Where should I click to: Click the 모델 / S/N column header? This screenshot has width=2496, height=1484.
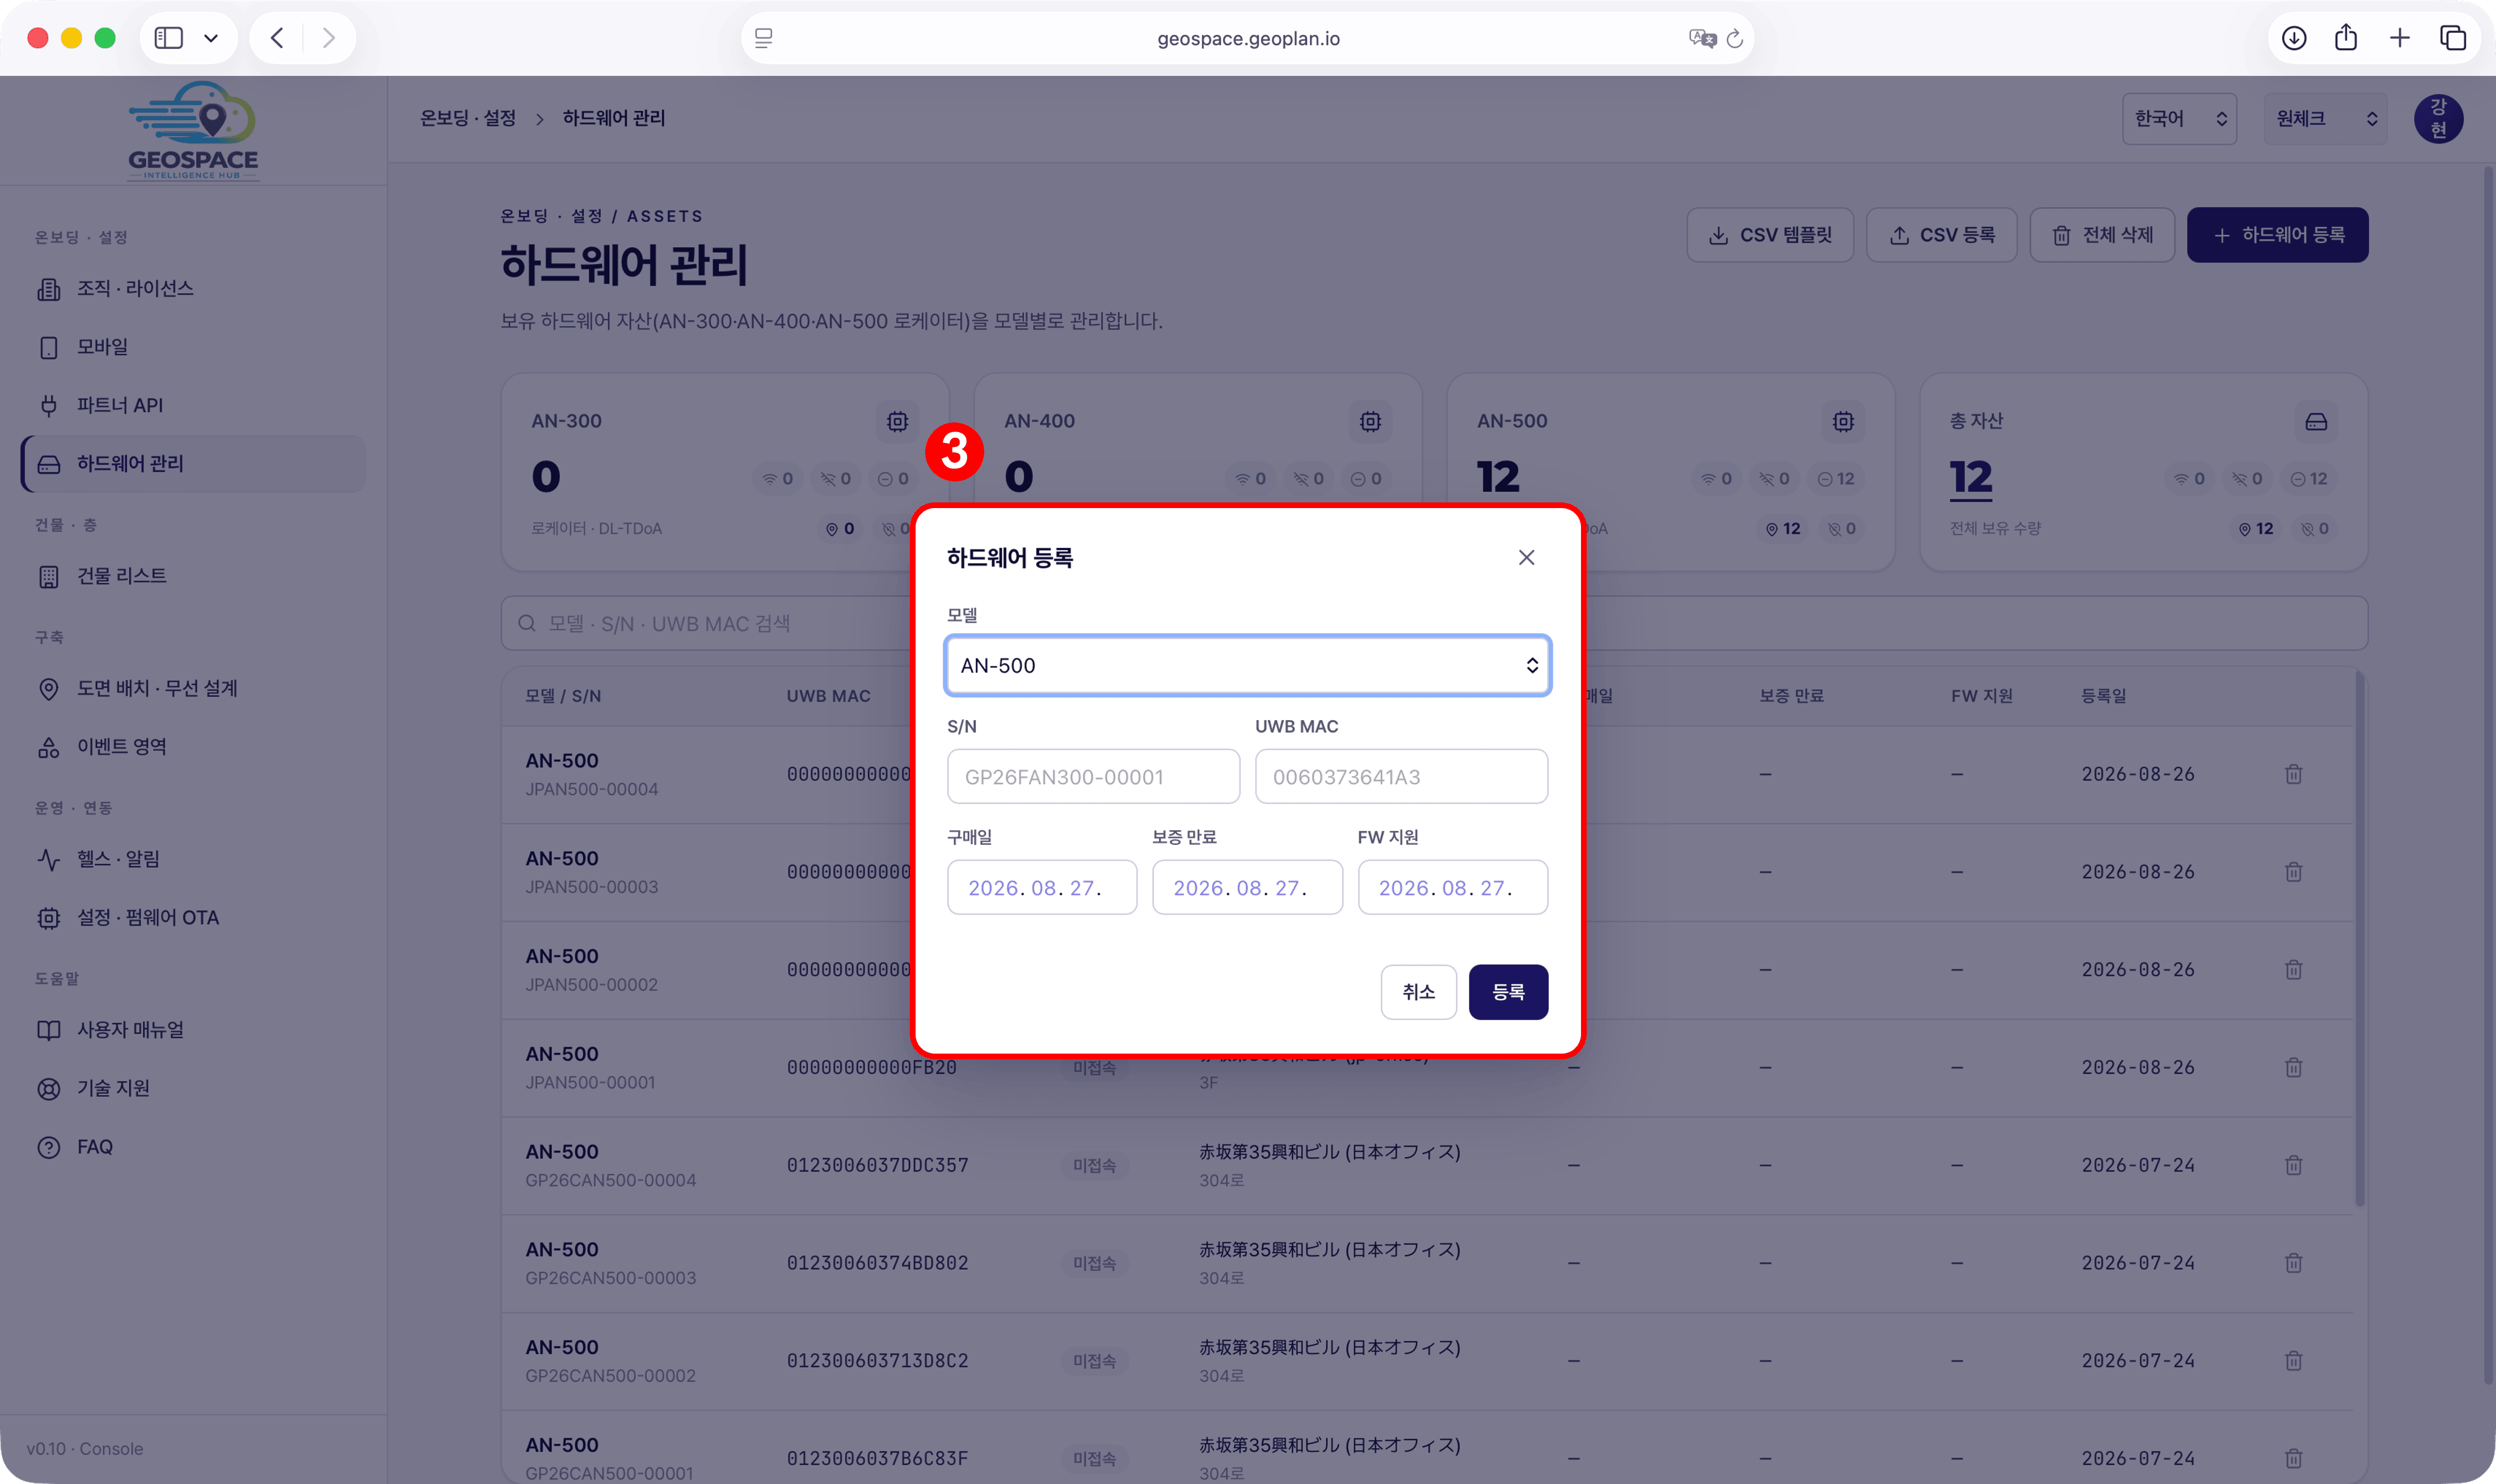tap(562, 696)
